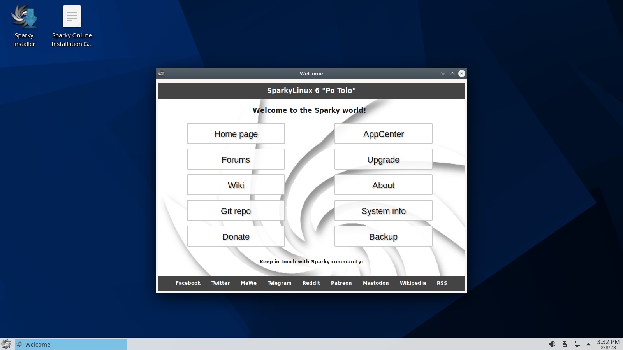
Task: Open Sparky OnLine Installation Guide file icon
Action: point(72,26)
